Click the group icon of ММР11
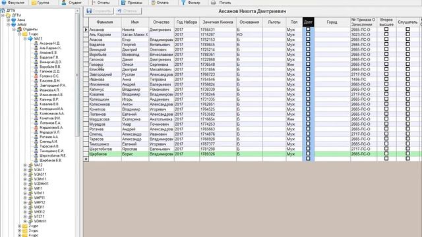Viewport: 422px width, 237px height. point(30,197)
